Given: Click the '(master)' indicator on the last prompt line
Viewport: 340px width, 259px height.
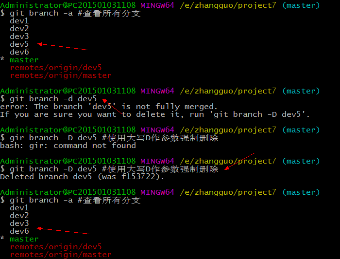Looking at the screenshot, I should (301, 192).
